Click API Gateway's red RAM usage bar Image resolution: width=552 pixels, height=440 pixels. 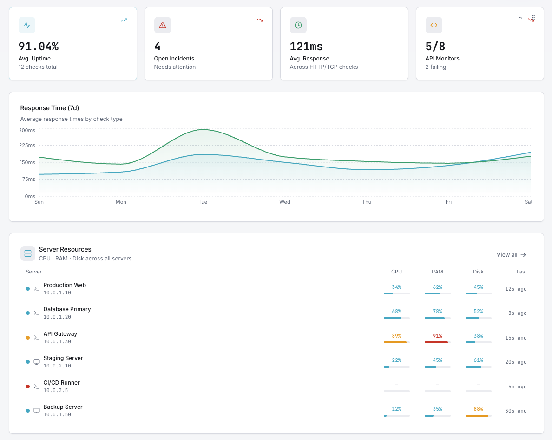[437, 343]
